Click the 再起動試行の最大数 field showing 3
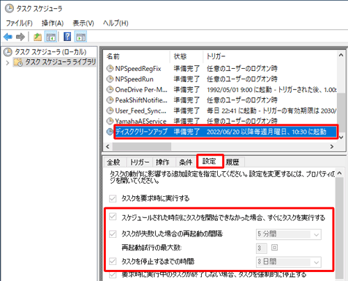The image size is (348, 281). [x=262, y=248]
